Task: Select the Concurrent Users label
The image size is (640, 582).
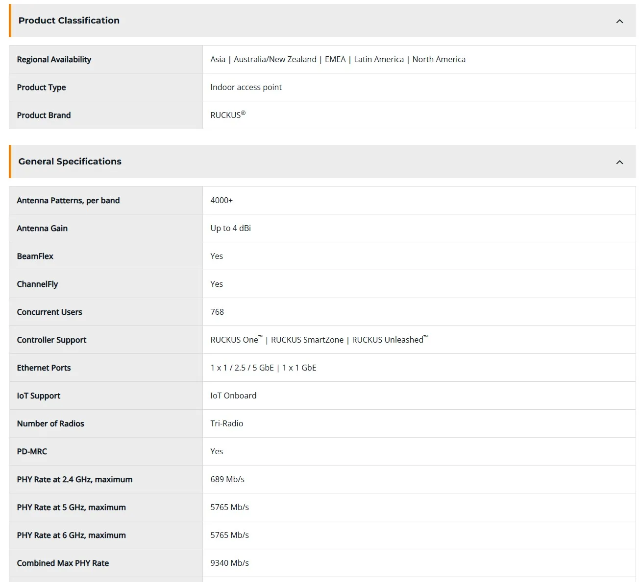Action: (49, 312)
